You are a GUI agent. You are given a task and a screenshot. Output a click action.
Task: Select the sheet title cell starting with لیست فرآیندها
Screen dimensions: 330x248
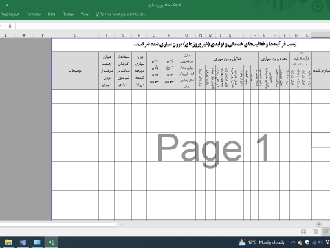click(214, 44)
